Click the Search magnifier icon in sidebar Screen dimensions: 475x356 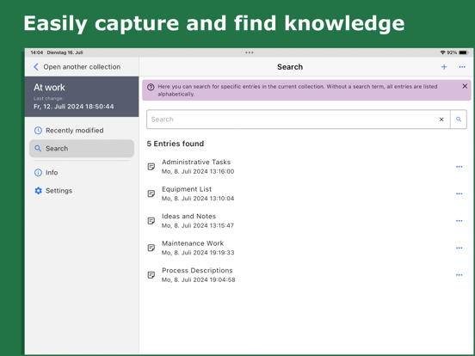point(38,148)
